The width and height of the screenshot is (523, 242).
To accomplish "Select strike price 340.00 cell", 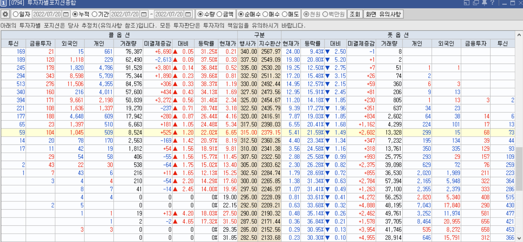I will (x=247, y=52).
